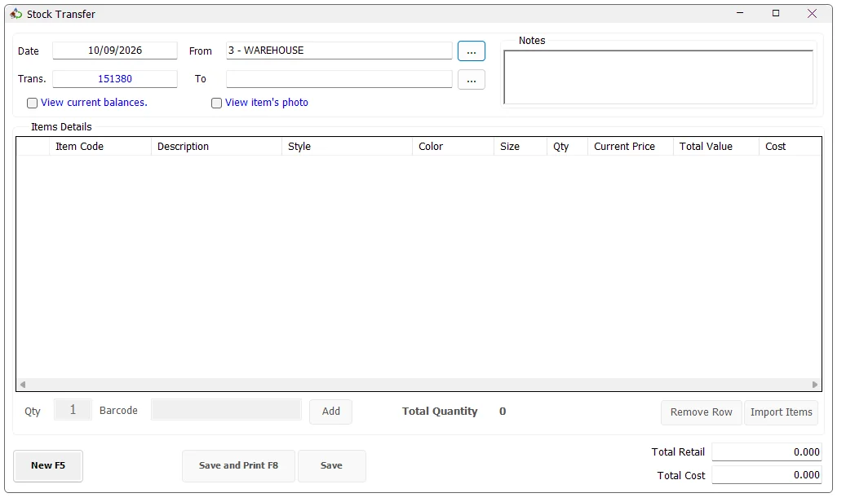The width and height of the screenshot is (846, 502).
Task: Click the Cost column header
Action: 791,147
